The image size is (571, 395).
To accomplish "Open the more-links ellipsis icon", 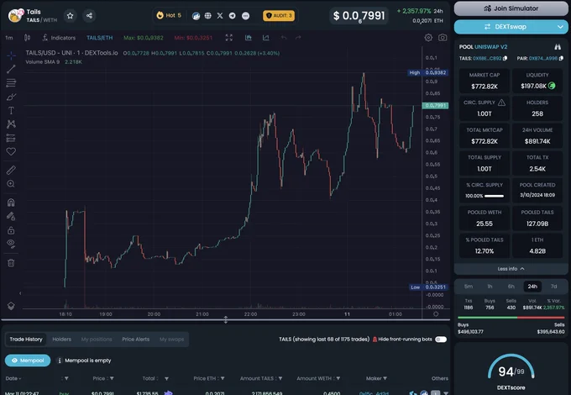I will coord(246,16).
